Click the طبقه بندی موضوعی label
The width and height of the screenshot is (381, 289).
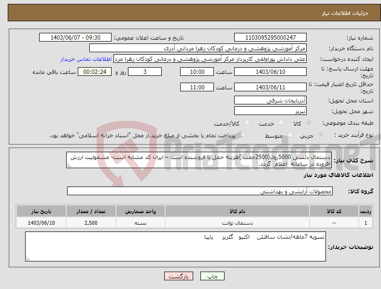(x=348, y=123)
